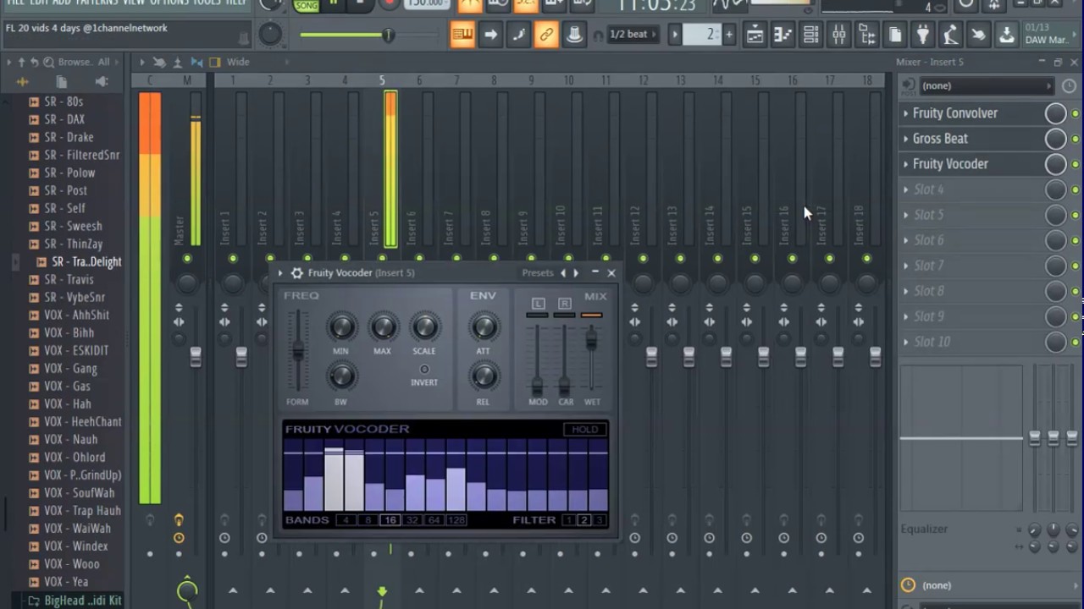Enable the link (multilink) controllers icon
This screenshot has height=609, width=1084.
[546, 35]
